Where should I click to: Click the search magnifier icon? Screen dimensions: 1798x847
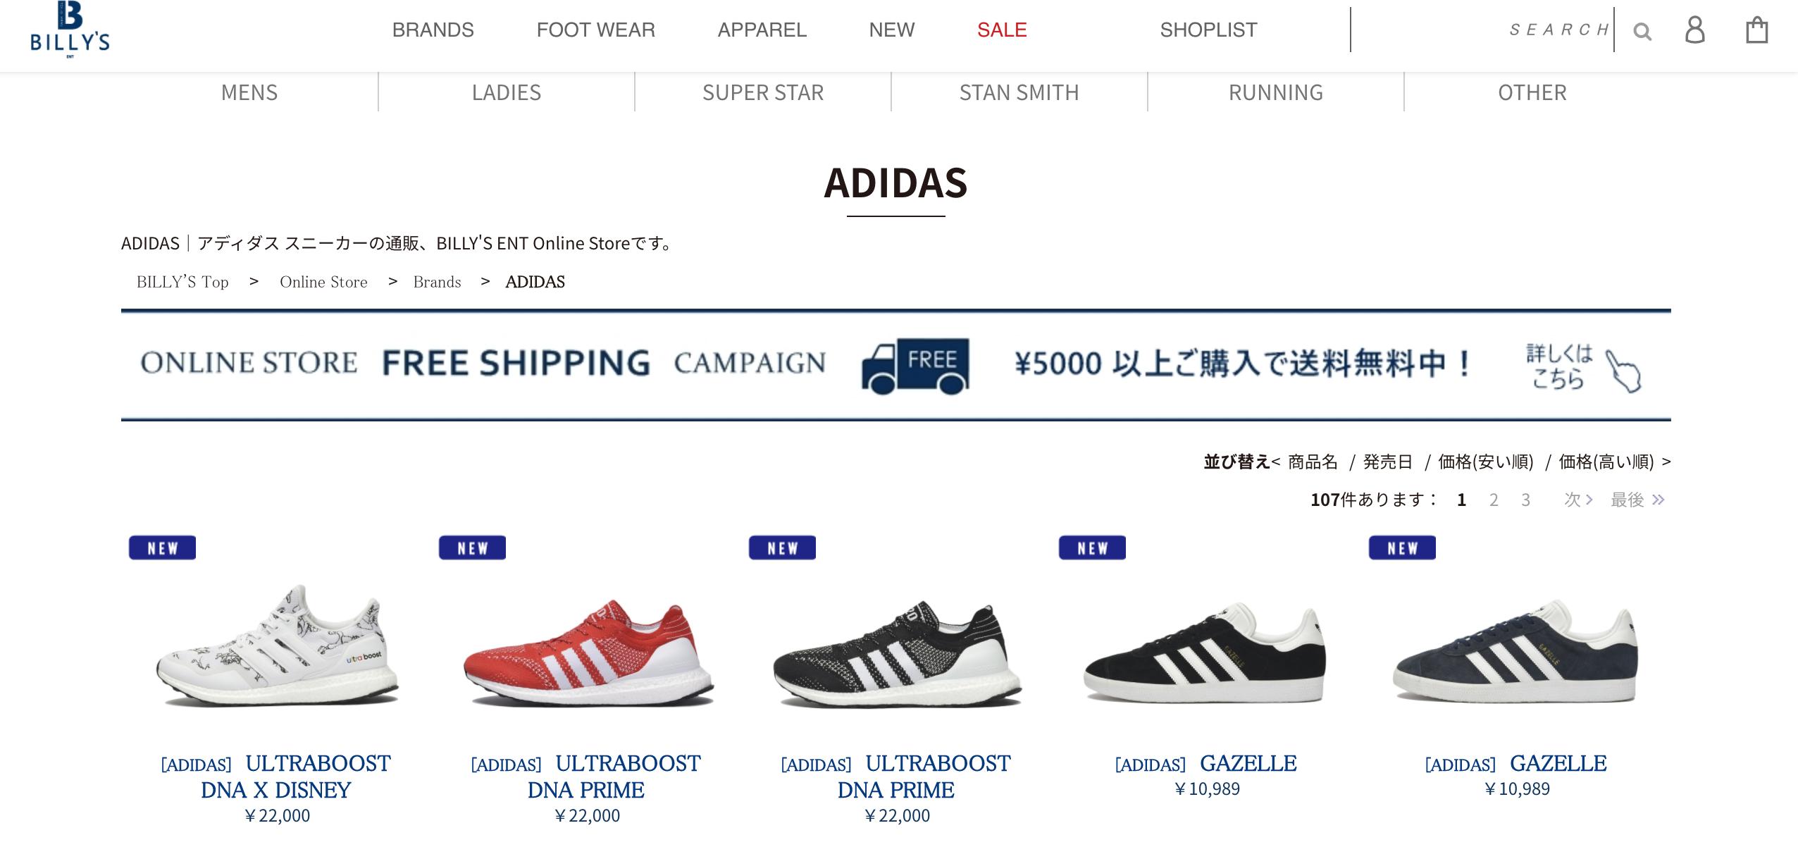click(x=1642, y=32)
